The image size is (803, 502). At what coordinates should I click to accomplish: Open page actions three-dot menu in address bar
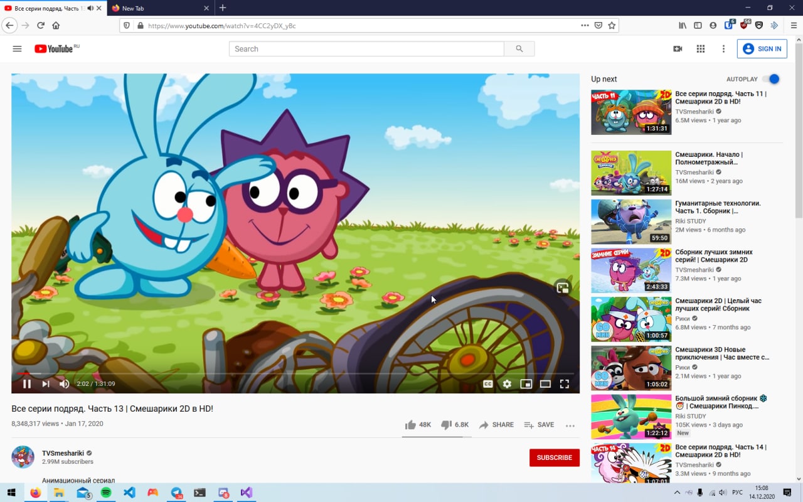(585, 26)
